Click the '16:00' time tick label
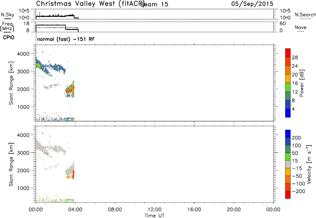316x218 pixels. coord(194,210)
